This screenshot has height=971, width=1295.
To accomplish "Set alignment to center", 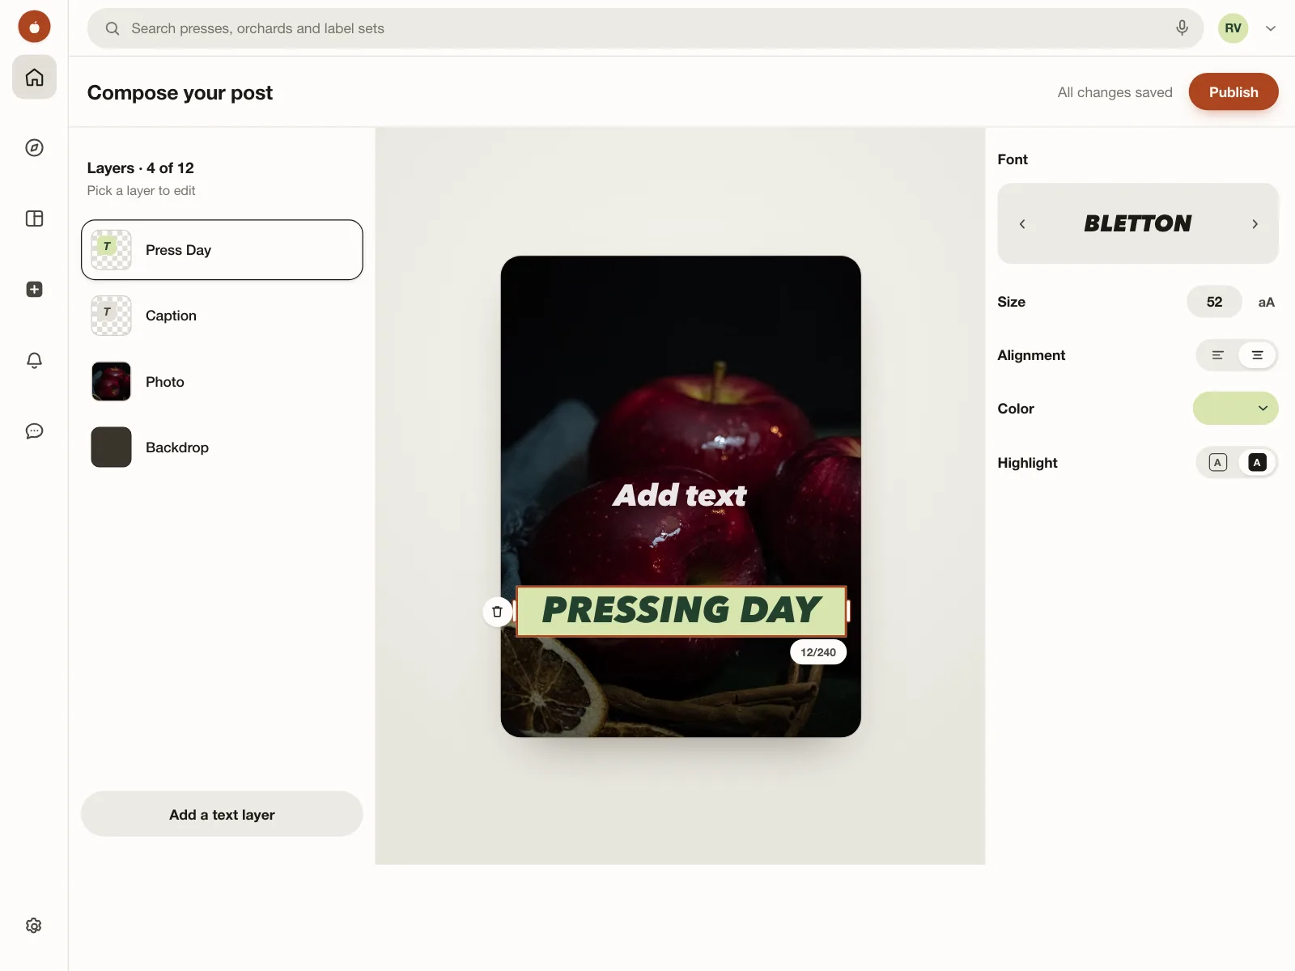I will pos(1257,355).
